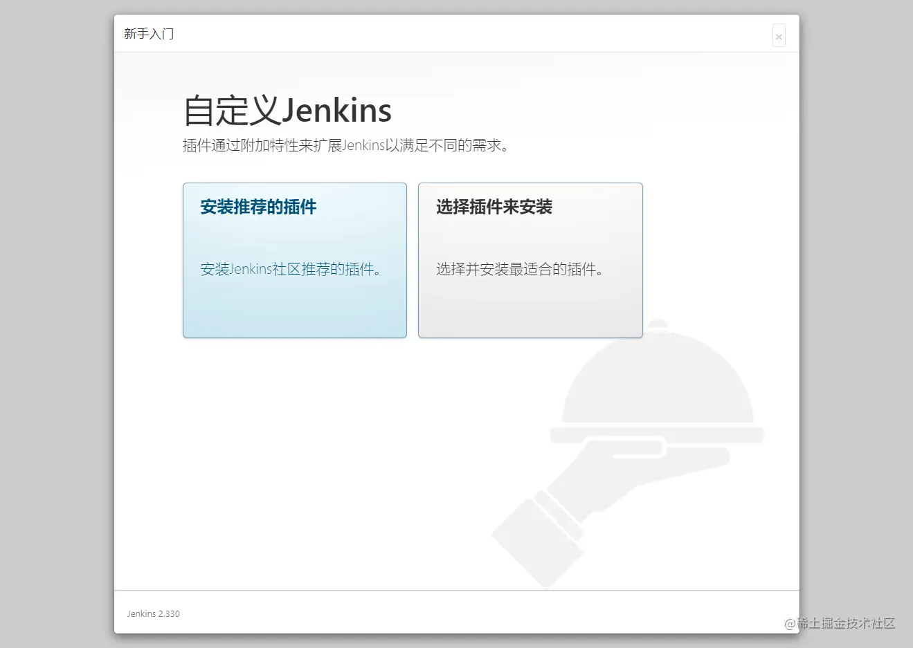Close the 新手入门 setup dialog
913x648 pixels.
click(779, 37)
